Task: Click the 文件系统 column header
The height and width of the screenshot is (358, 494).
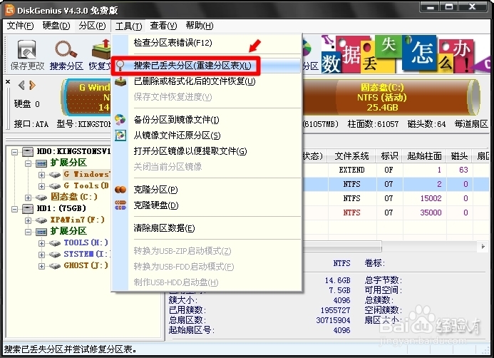Action: pos(351,156)
